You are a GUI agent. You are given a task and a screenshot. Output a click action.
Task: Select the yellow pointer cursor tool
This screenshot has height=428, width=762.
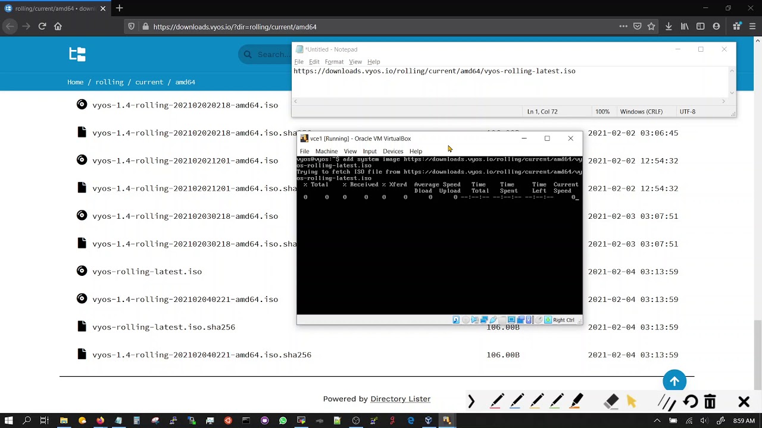tap(631, 402)
